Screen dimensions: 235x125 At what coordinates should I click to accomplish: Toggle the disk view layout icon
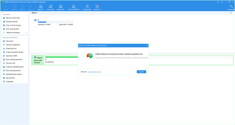coord(231,13)
